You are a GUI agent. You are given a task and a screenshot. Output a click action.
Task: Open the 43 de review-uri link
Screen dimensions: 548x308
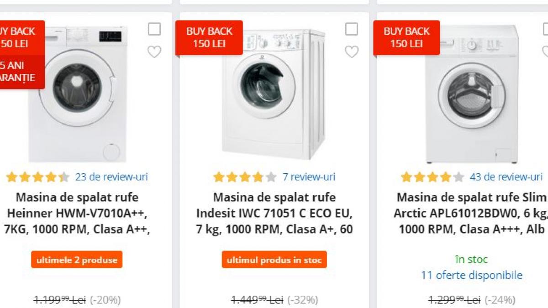tap(505, 177)
